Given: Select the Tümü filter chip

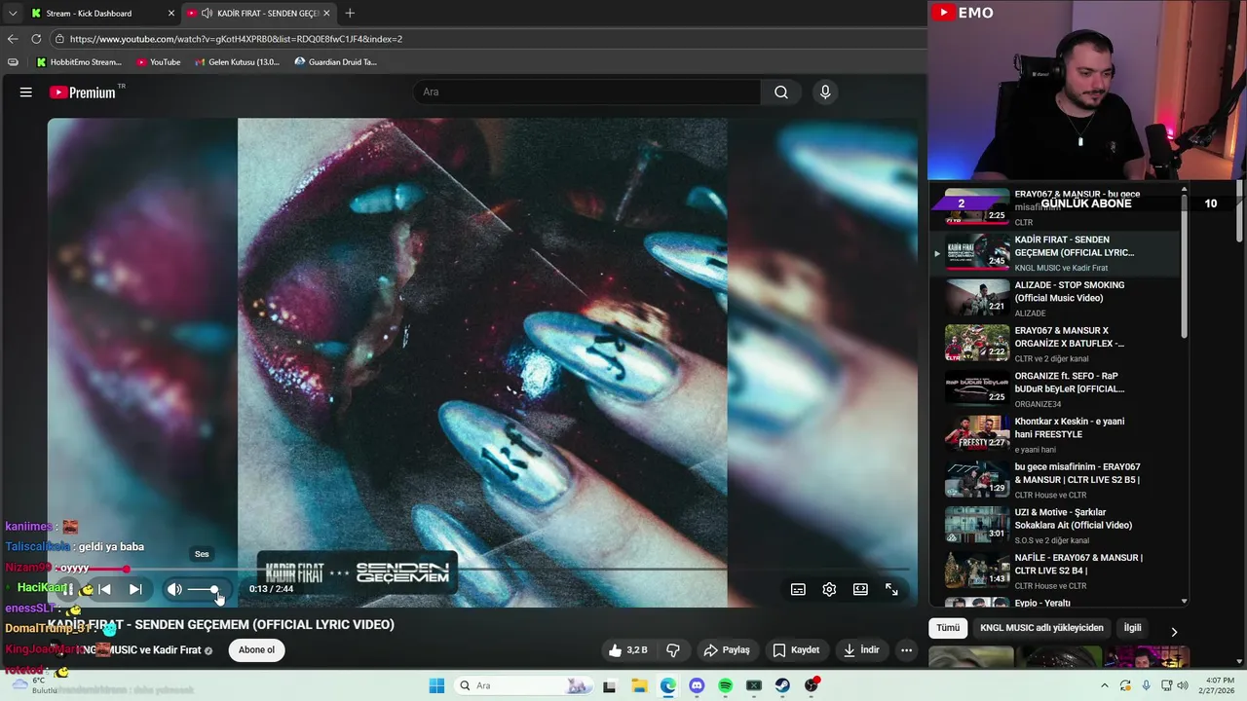Looking at the screenshot, I should (948, 628).
